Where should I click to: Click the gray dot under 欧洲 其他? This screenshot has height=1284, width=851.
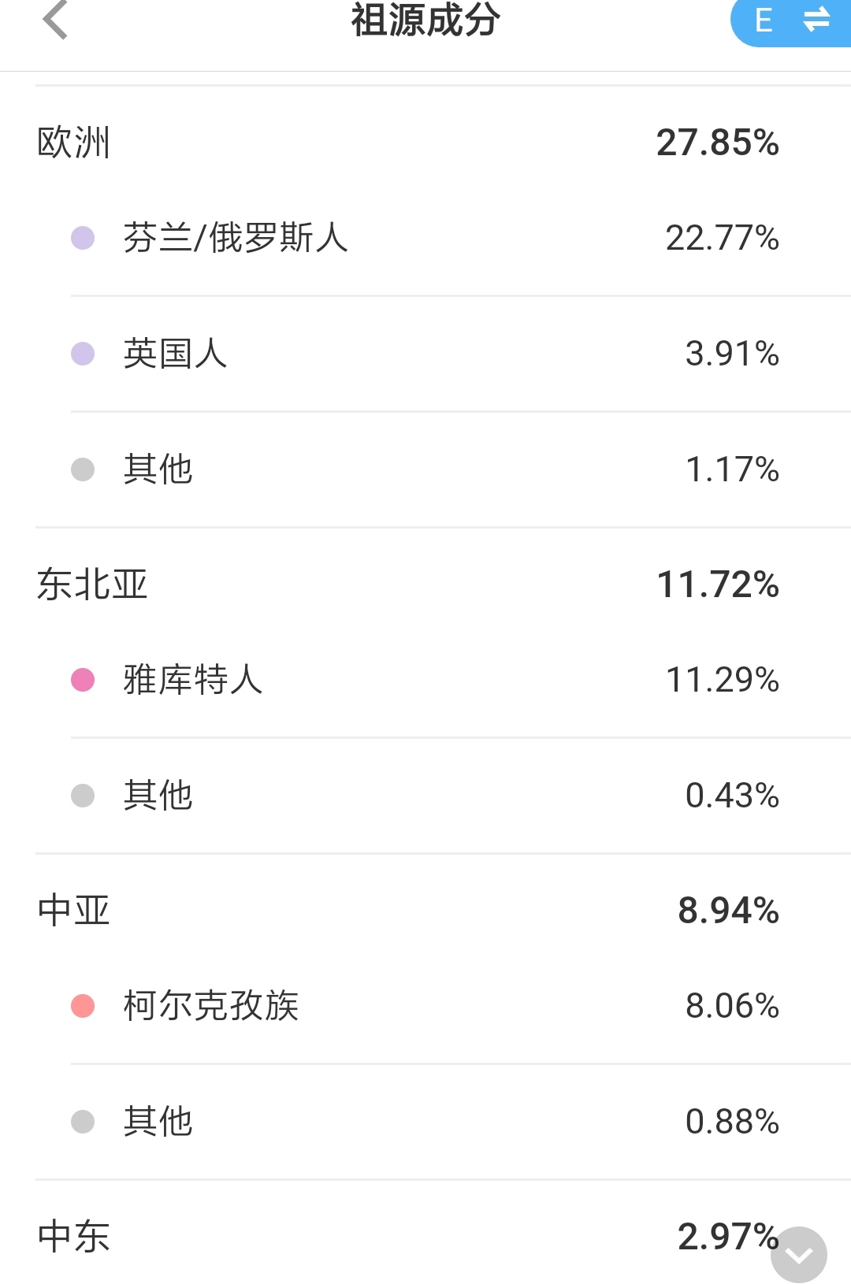[83, 469]
